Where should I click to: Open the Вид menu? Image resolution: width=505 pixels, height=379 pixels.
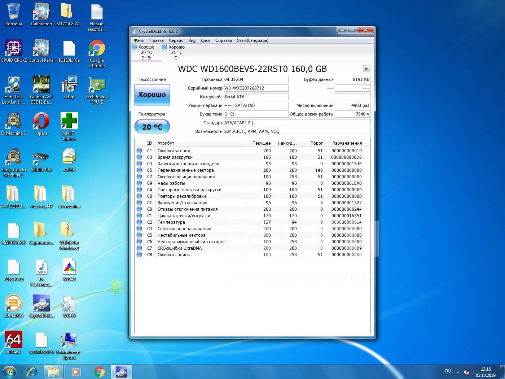192,40
